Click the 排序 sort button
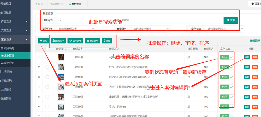Image resolution: width=261 pixels, height=117 pixels. tap(107, 41)
